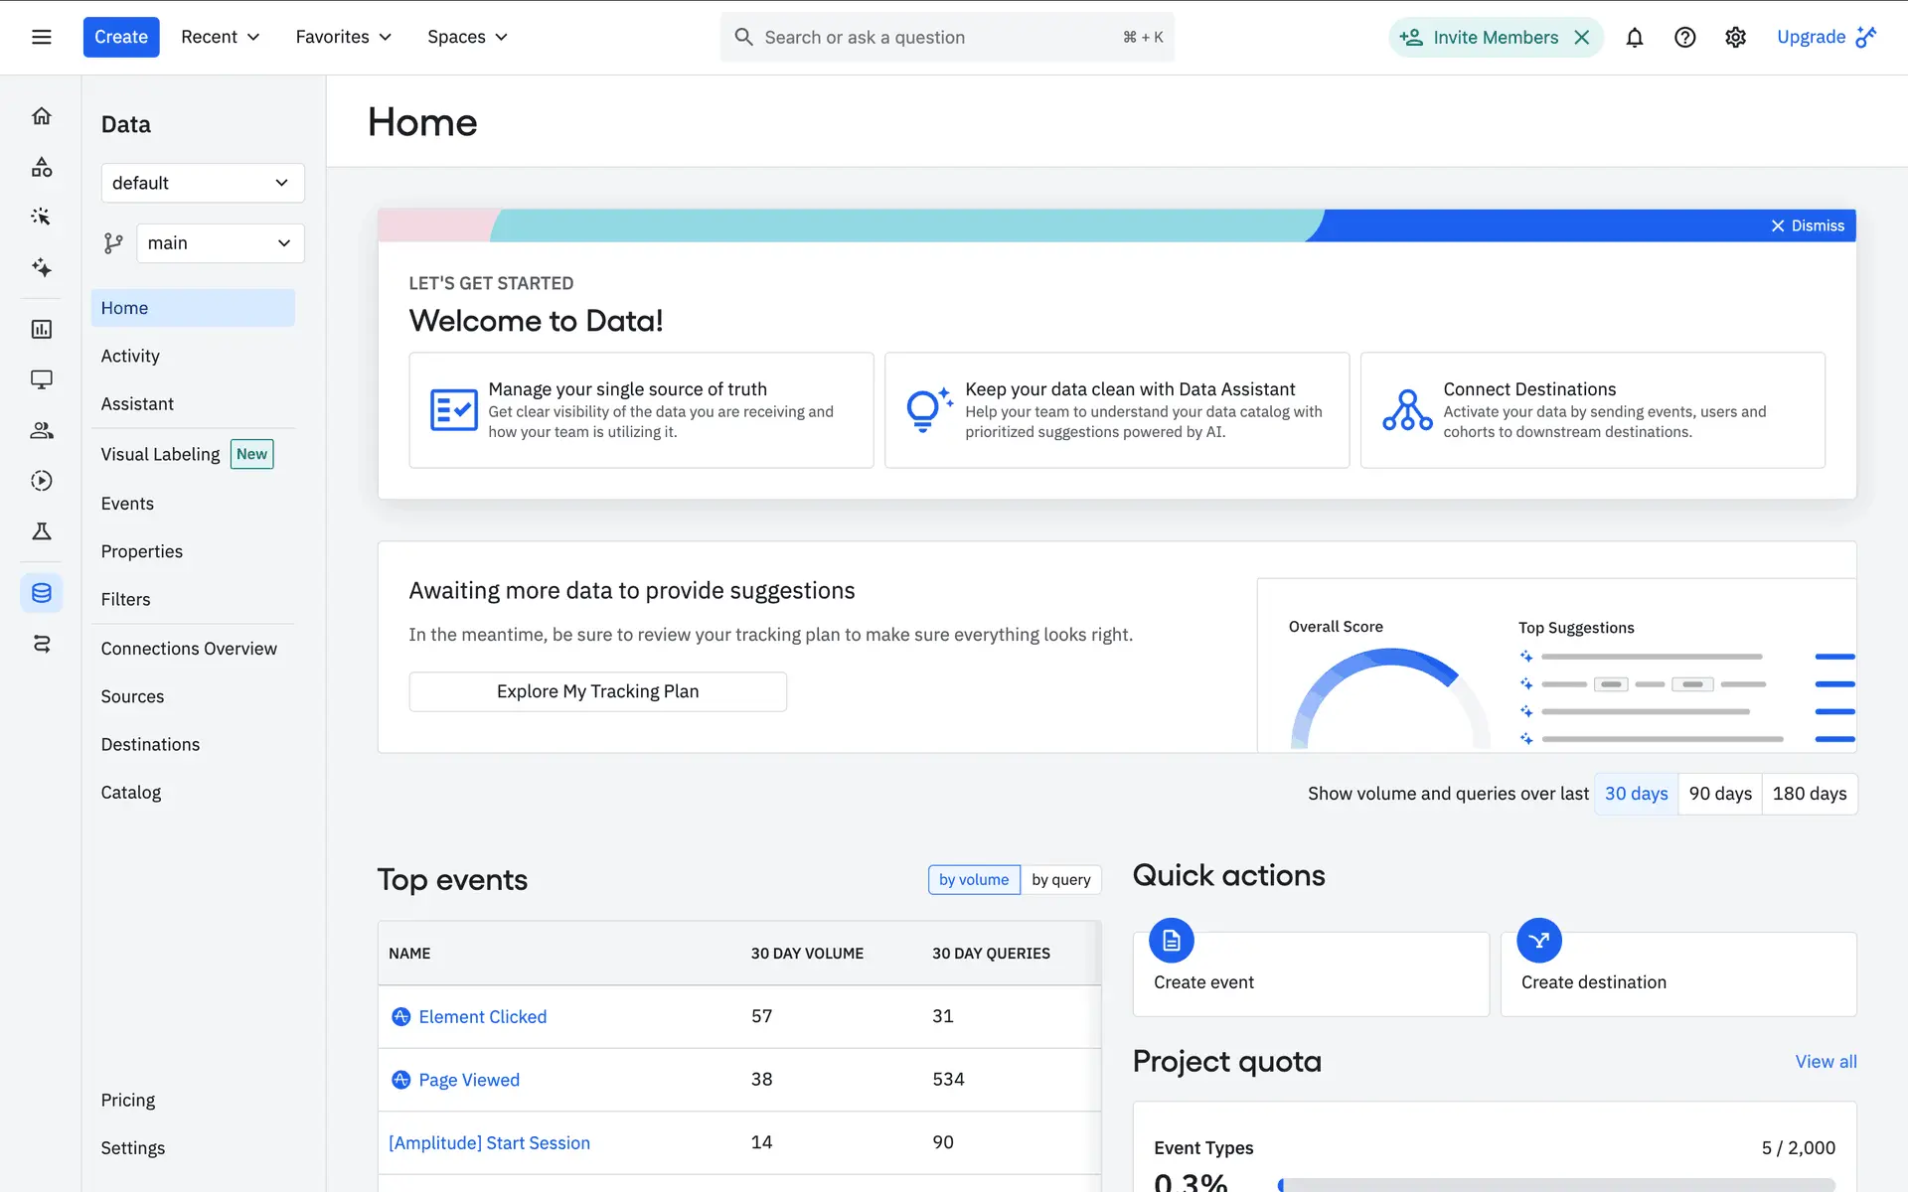Open the Element Clicked event link
The height and width of the screenshot is (1192, 1908).
click(482, 1016)
